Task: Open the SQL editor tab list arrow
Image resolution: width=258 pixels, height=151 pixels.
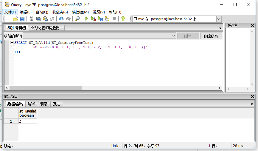Action: (x=220, y=28)
